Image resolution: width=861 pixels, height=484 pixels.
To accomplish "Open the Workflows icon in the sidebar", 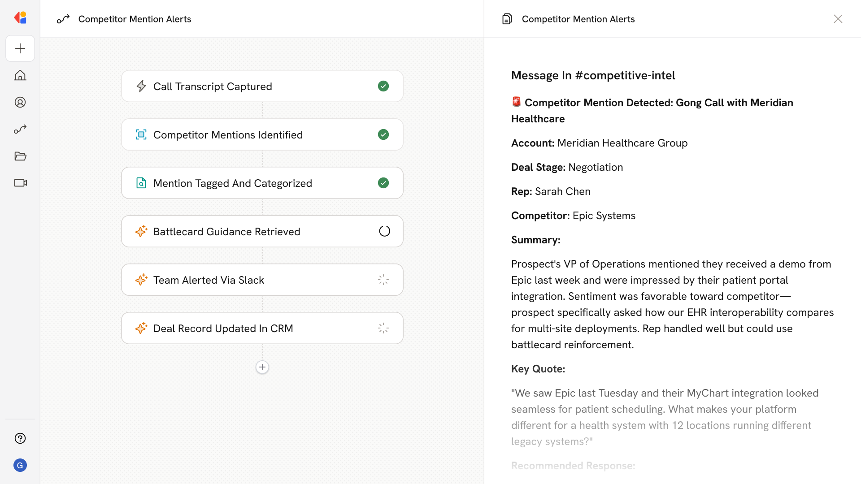I will point(20,129).
